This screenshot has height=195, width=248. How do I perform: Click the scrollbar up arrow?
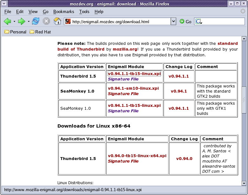click(x=244, y=39)
